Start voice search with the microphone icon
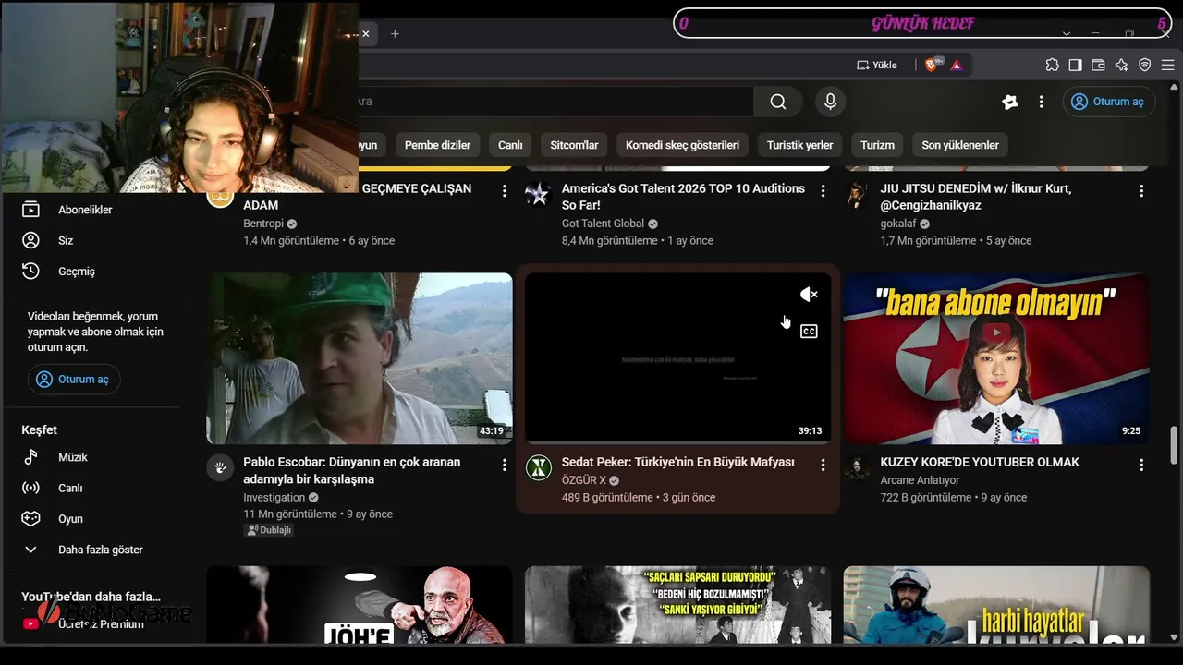The image size is (1183, 665). pos(830,102)
